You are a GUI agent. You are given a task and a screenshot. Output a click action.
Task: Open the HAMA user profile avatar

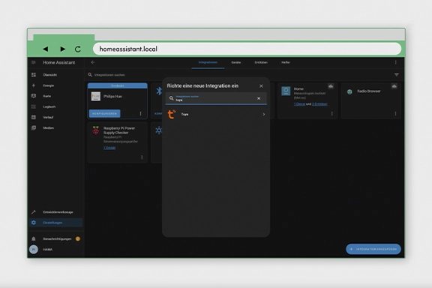click(x=34, y=250)
